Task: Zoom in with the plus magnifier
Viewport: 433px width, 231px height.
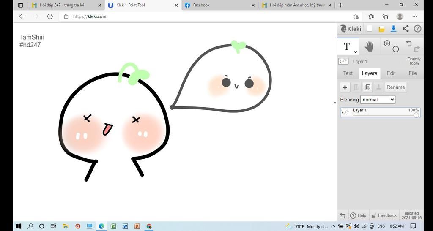Action: coord(387,43)
